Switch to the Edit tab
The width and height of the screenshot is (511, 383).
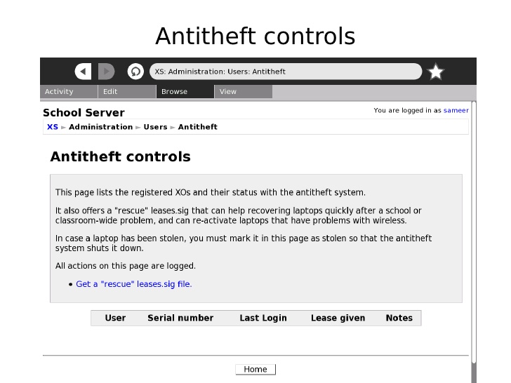click(x=126, y=92)
